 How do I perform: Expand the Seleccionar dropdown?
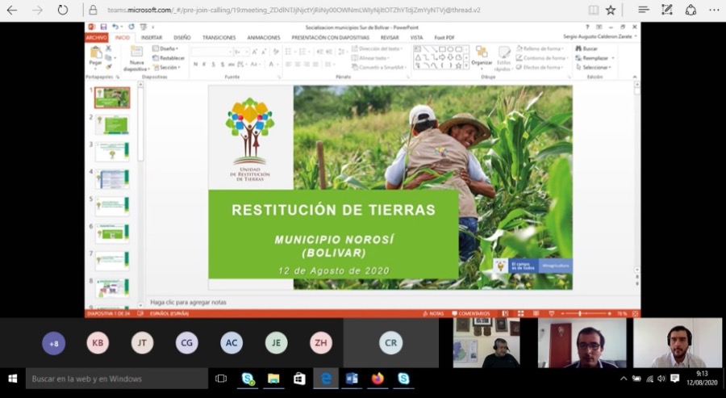click(x=594, y=67)
